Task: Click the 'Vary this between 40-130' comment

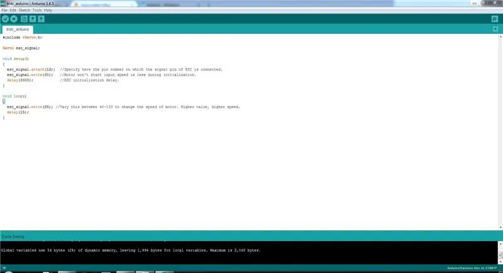Action: pos(148,107)
